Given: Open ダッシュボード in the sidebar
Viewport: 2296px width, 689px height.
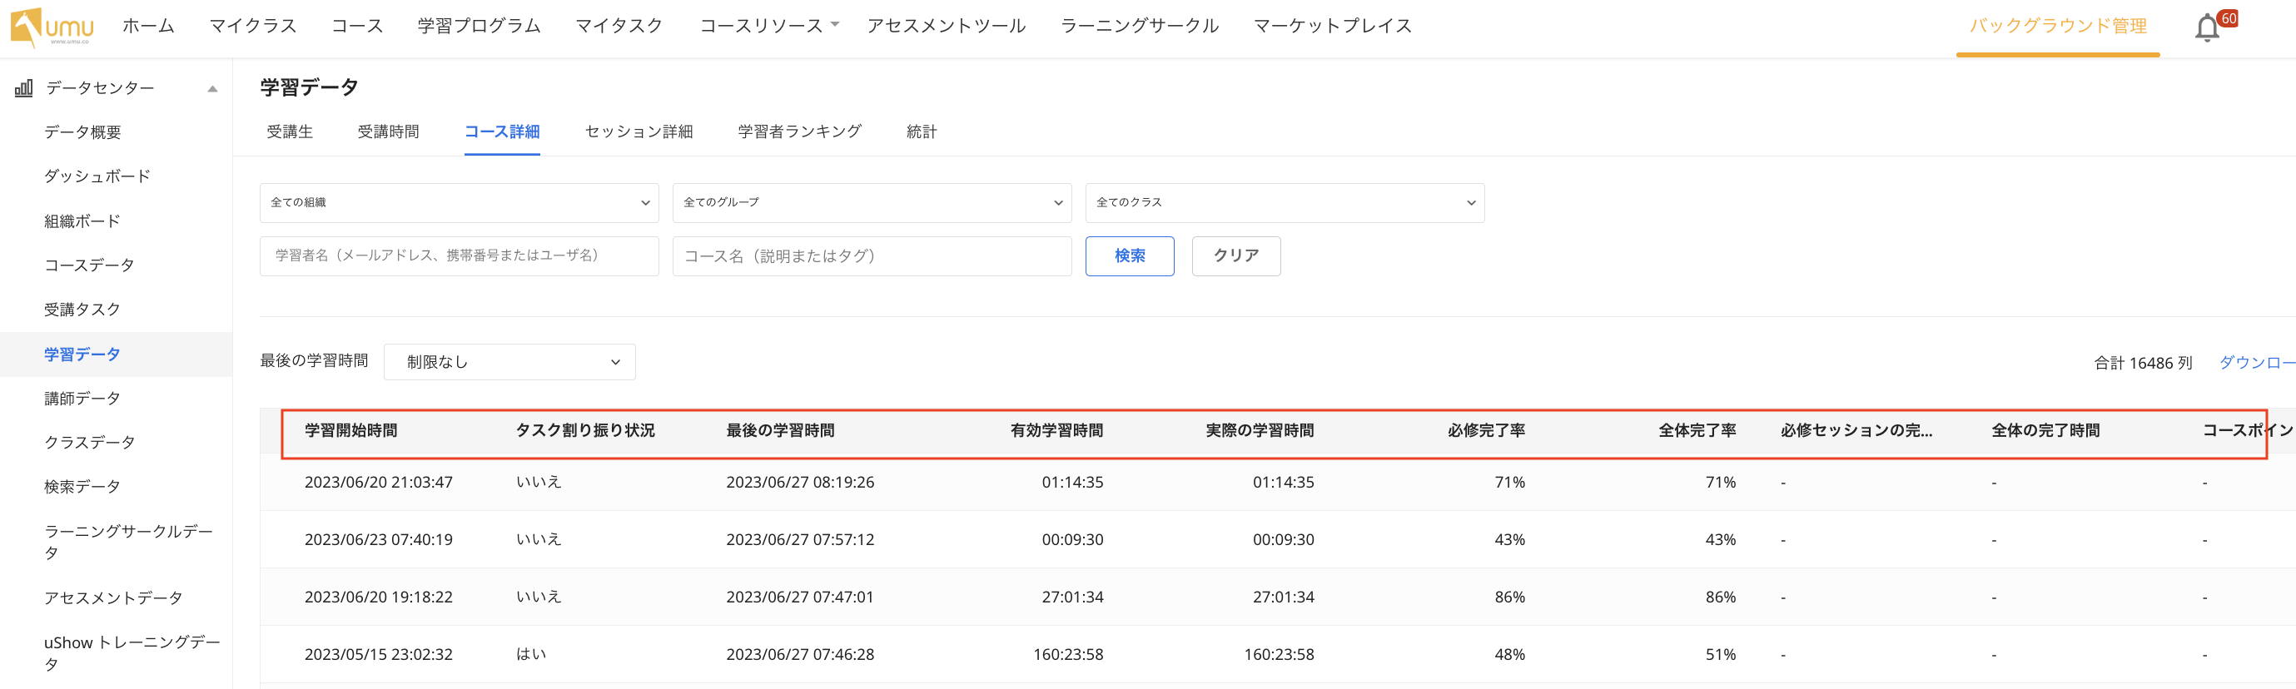Looking at the screenshot, I should pos(97,176).
